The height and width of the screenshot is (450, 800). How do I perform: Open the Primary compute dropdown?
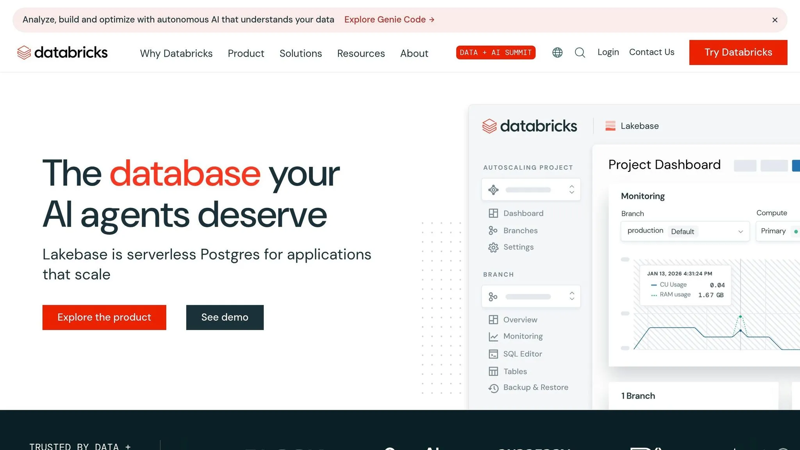(x=778, y=231)
